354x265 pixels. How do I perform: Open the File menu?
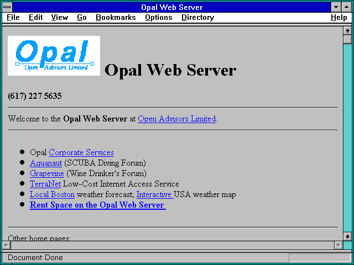pyautogui.click(x=13, y=17)
